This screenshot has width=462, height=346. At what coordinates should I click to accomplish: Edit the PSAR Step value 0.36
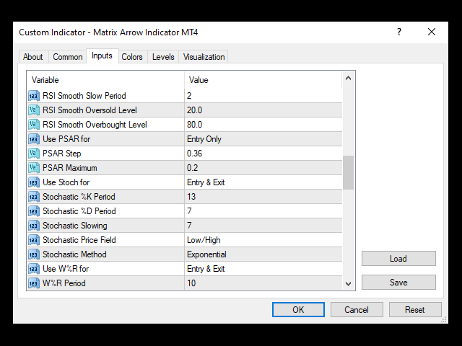[263, 154]
